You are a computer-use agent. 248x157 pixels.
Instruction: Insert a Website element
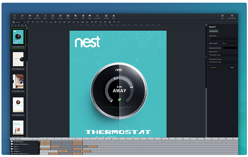(x=106, y=17)
